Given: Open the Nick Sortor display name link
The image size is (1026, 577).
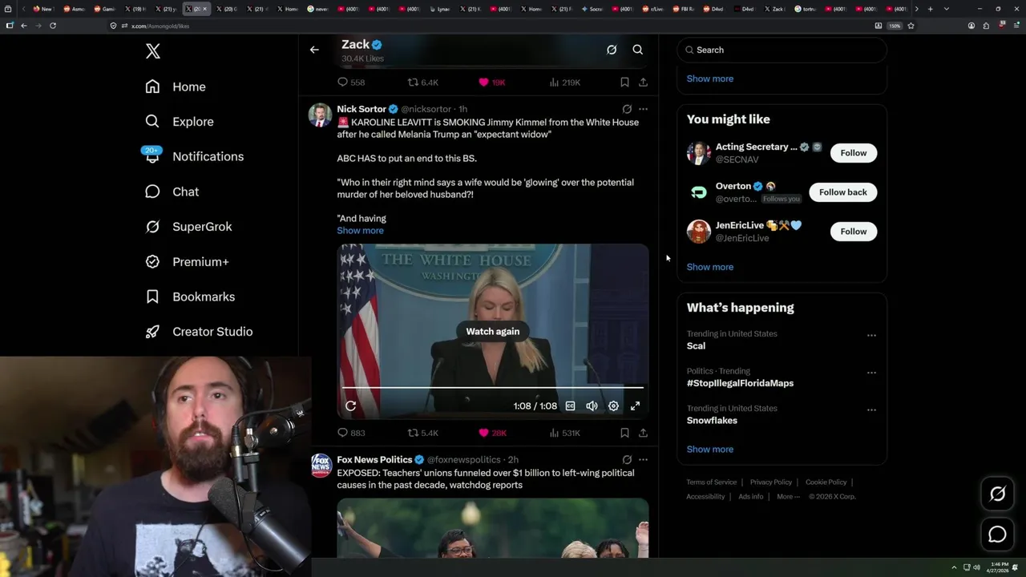Looking at the screenshot, I should 362,109.
